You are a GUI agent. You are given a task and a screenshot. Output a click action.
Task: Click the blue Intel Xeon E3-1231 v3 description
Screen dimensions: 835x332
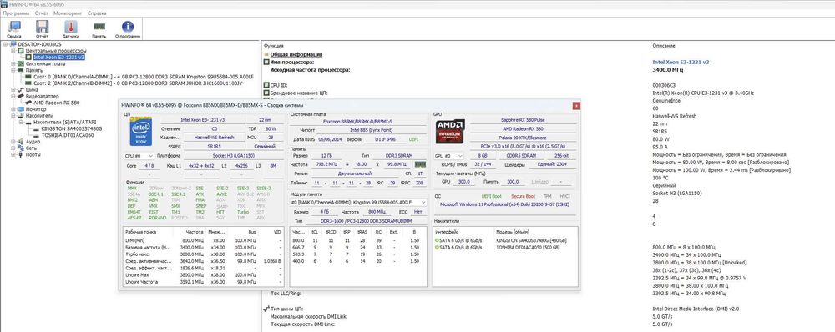[681, 63]
